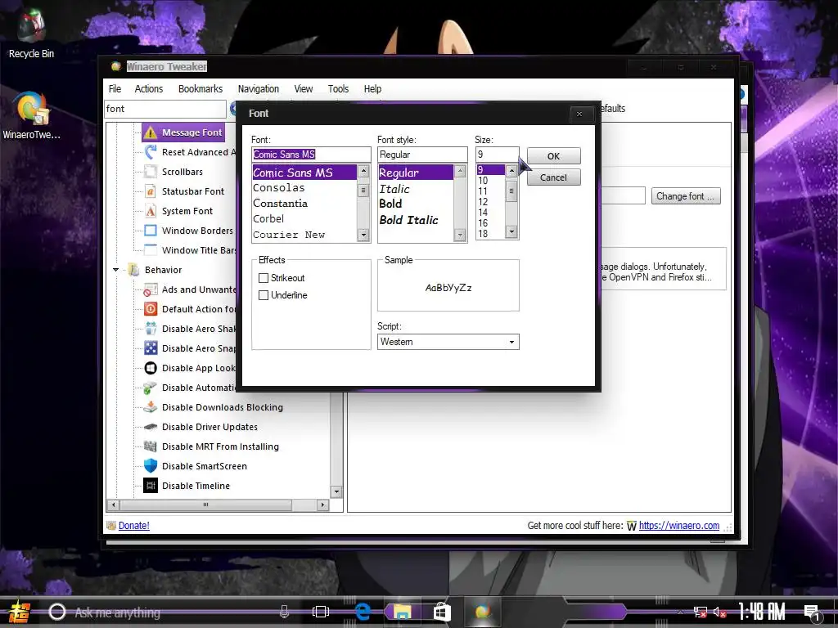Open File Explorer from the taskbar

(402, 612)
